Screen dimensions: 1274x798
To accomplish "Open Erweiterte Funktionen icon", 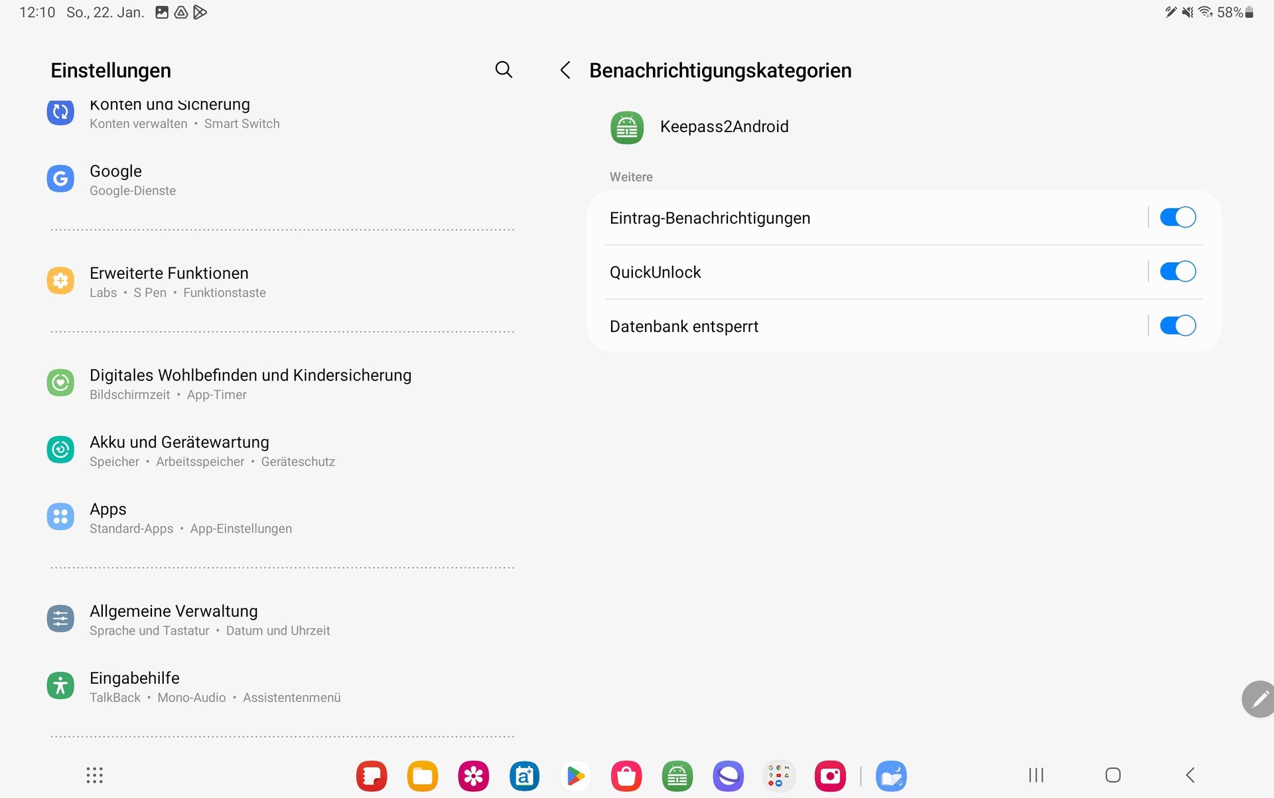I will pyautogui.click(x=60, y=281).
